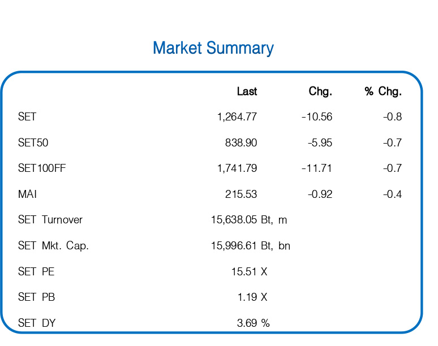Select the SET50 row label

pos(33,143)
